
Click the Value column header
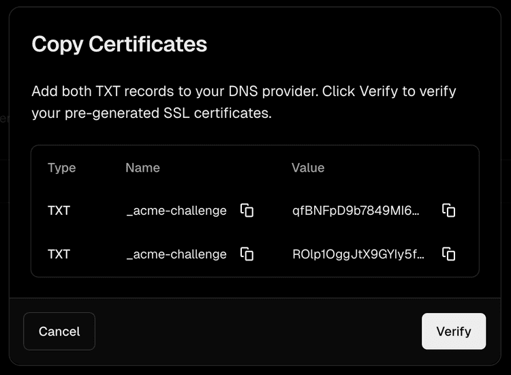308,168
